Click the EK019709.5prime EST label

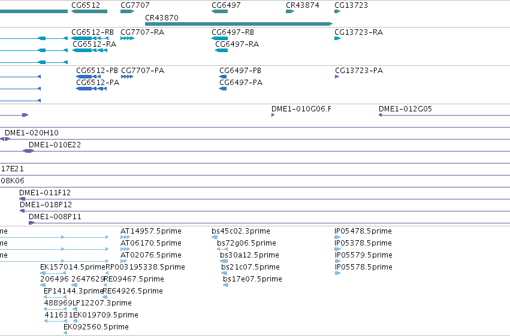(x=105, y=314)
